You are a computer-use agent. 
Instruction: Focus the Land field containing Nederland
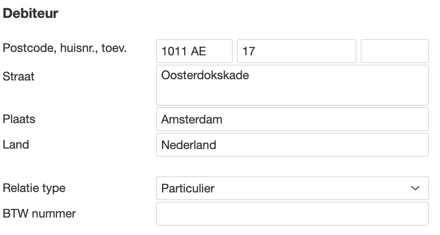(x=292, y=145)
